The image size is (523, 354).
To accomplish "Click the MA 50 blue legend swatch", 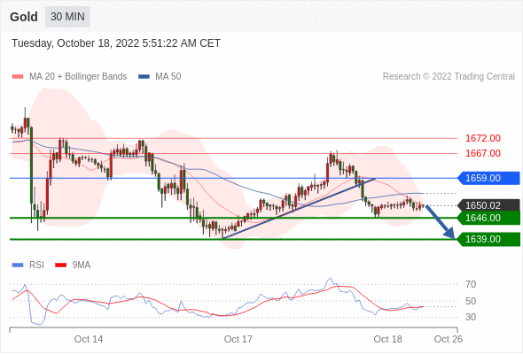I will (144, 77).
